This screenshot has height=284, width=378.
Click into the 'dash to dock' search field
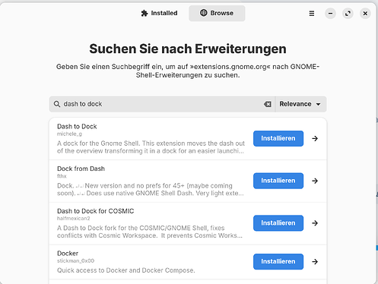[162, 104]
